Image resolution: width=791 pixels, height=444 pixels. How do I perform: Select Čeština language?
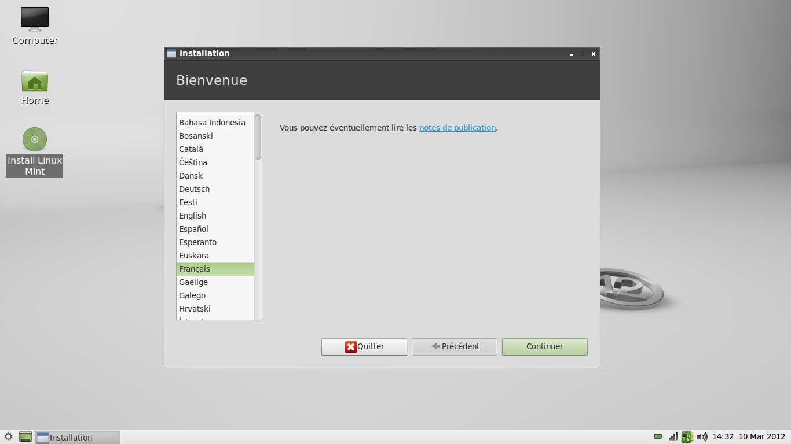click(x=215, y=162)
